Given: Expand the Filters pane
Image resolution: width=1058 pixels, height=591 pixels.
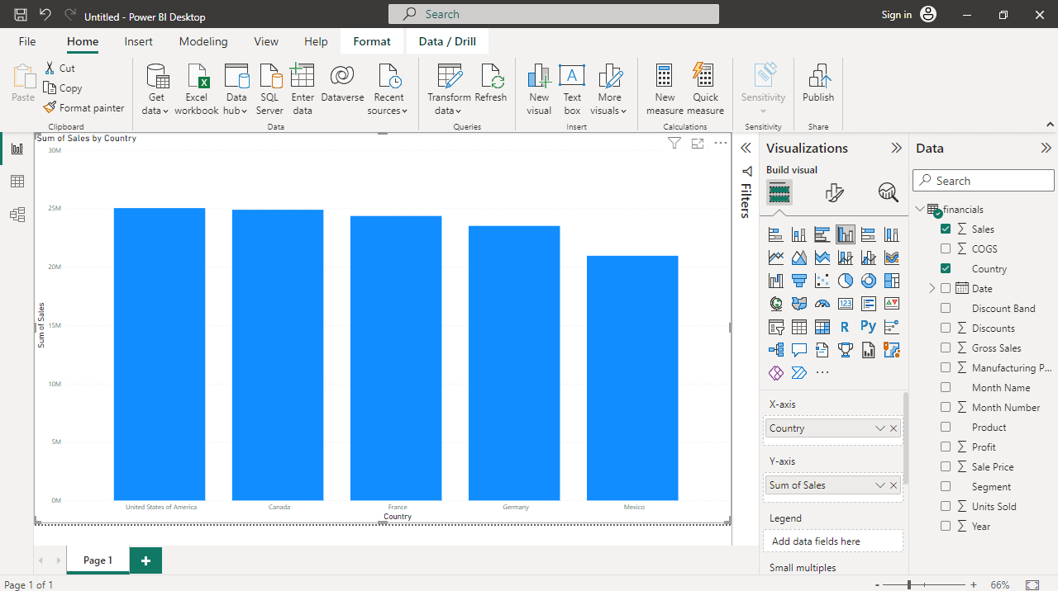Looking at the screenshot, I should [x=746, y=149].
